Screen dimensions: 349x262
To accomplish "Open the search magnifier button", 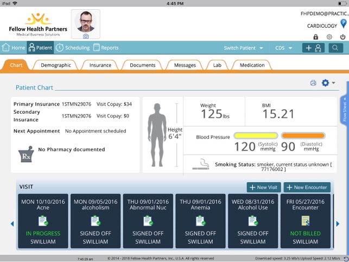I will (335, 48).
